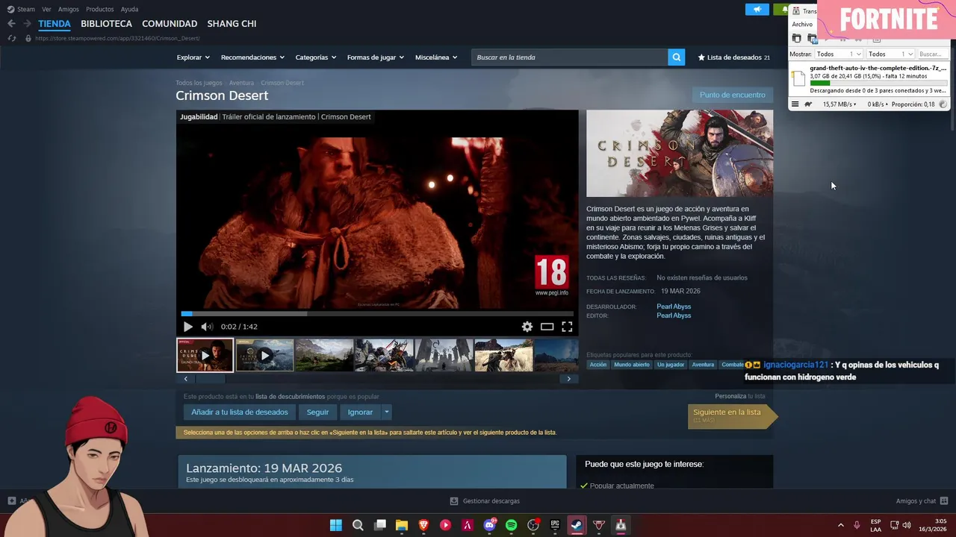Open Task View on the taskbar
The image size is (956, 537).
380,525
